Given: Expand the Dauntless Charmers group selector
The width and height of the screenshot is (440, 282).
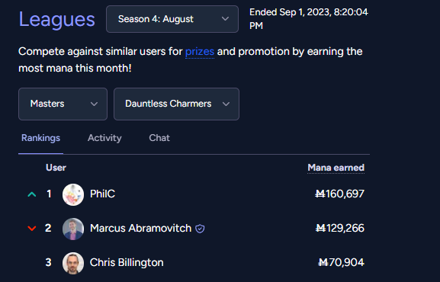Looking at the screenshot, I should tap(176, 104).
